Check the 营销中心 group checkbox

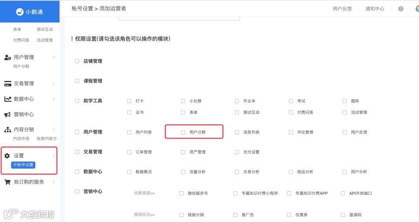coord(77,191)
